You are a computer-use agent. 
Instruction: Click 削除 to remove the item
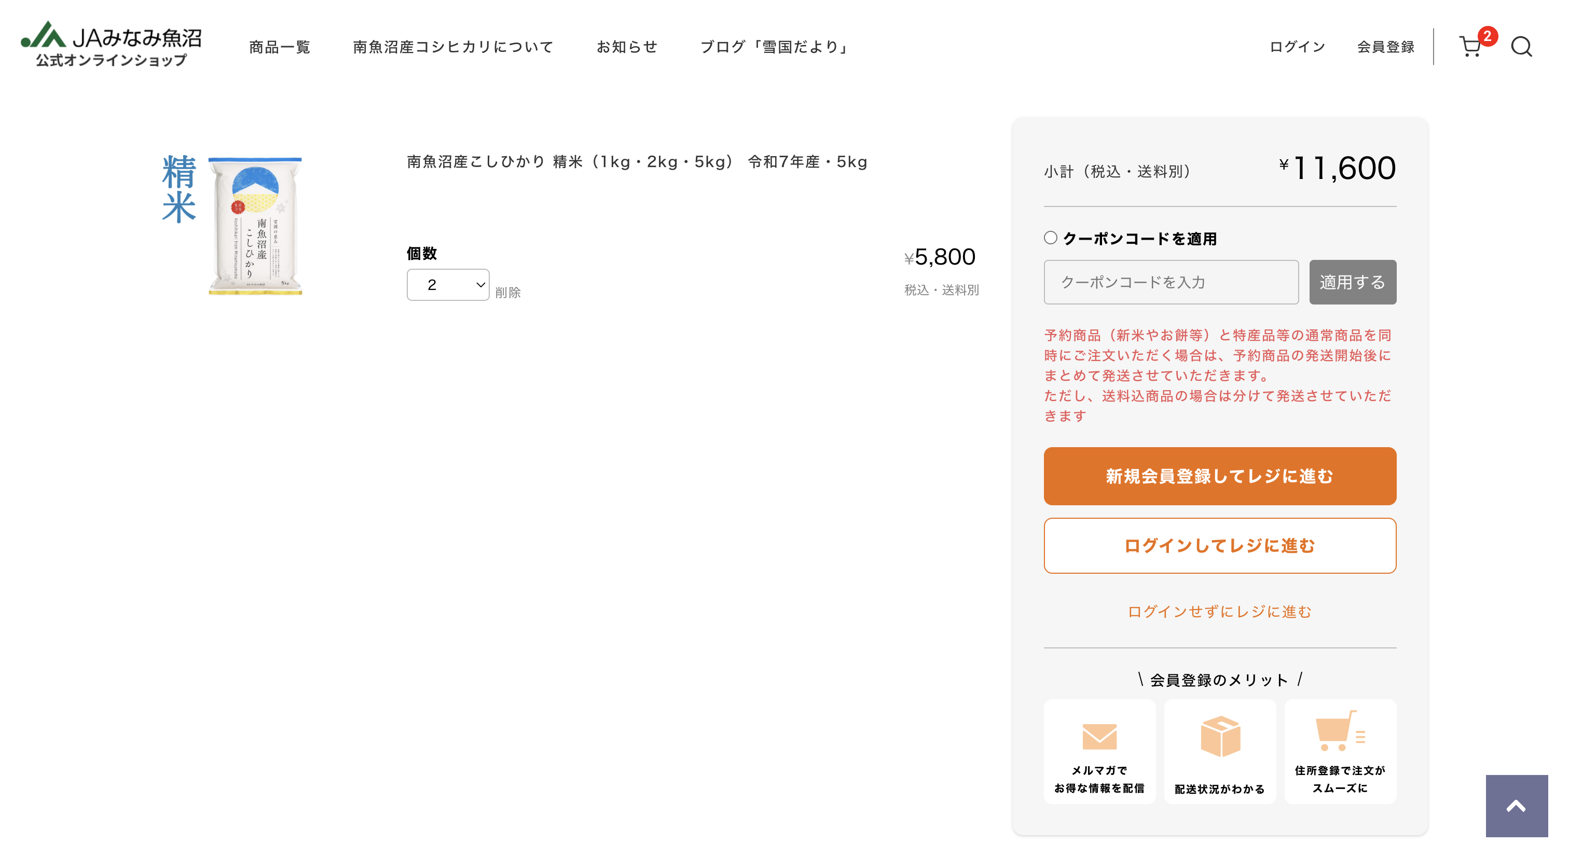click(x=507, y=292)
